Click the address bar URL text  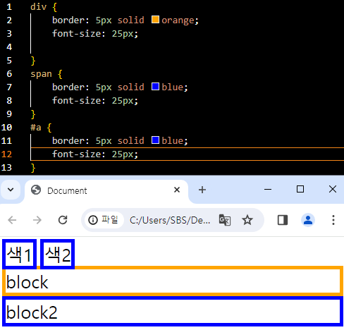coord(170,220)
